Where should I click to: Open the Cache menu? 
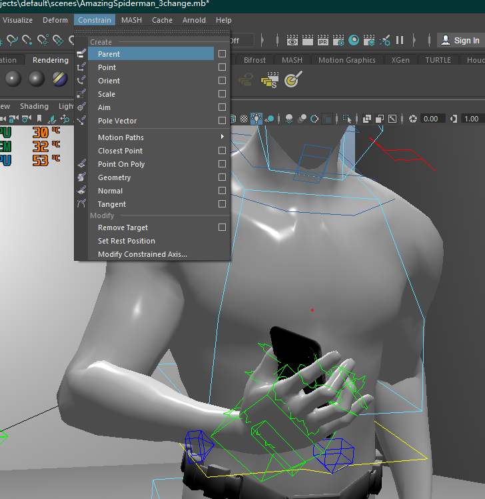162,20
